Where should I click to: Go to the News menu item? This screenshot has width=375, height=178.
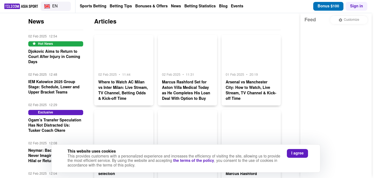tap(176, 6)
